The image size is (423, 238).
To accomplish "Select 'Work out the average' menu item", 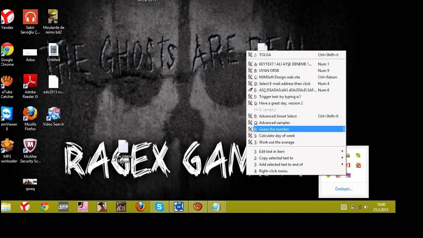I will pos(296,142).
